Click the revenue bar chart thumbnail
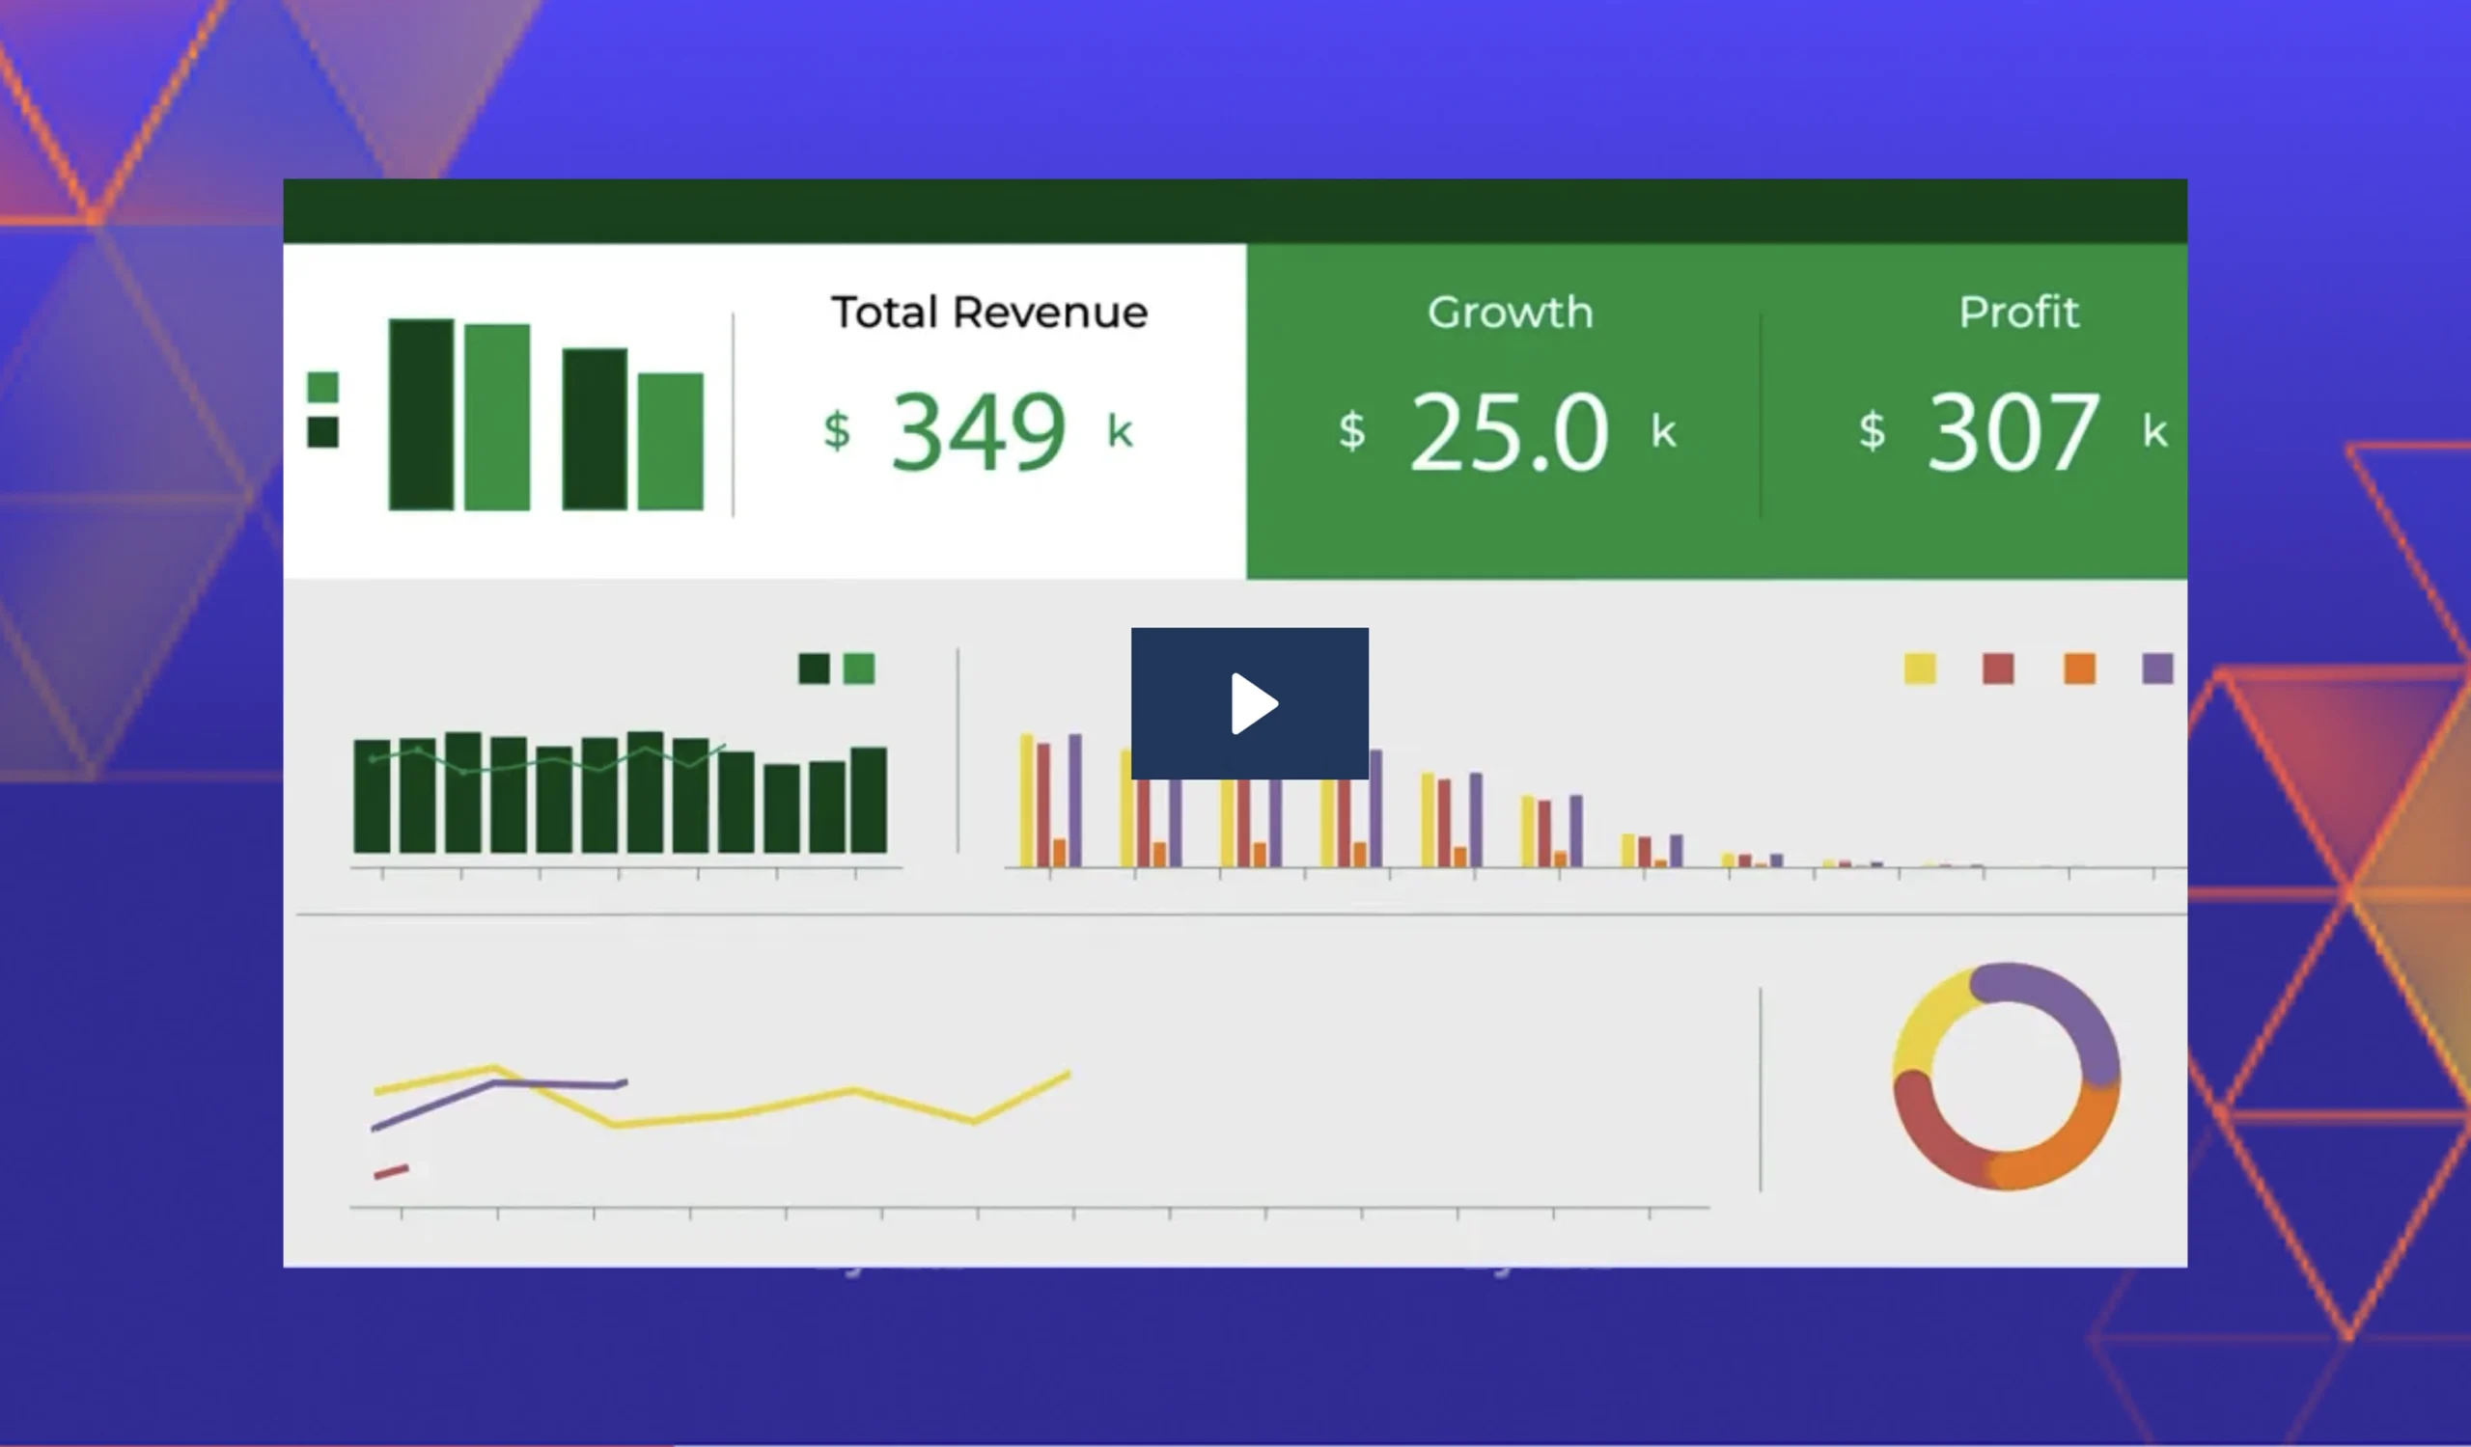 [546, 415]
